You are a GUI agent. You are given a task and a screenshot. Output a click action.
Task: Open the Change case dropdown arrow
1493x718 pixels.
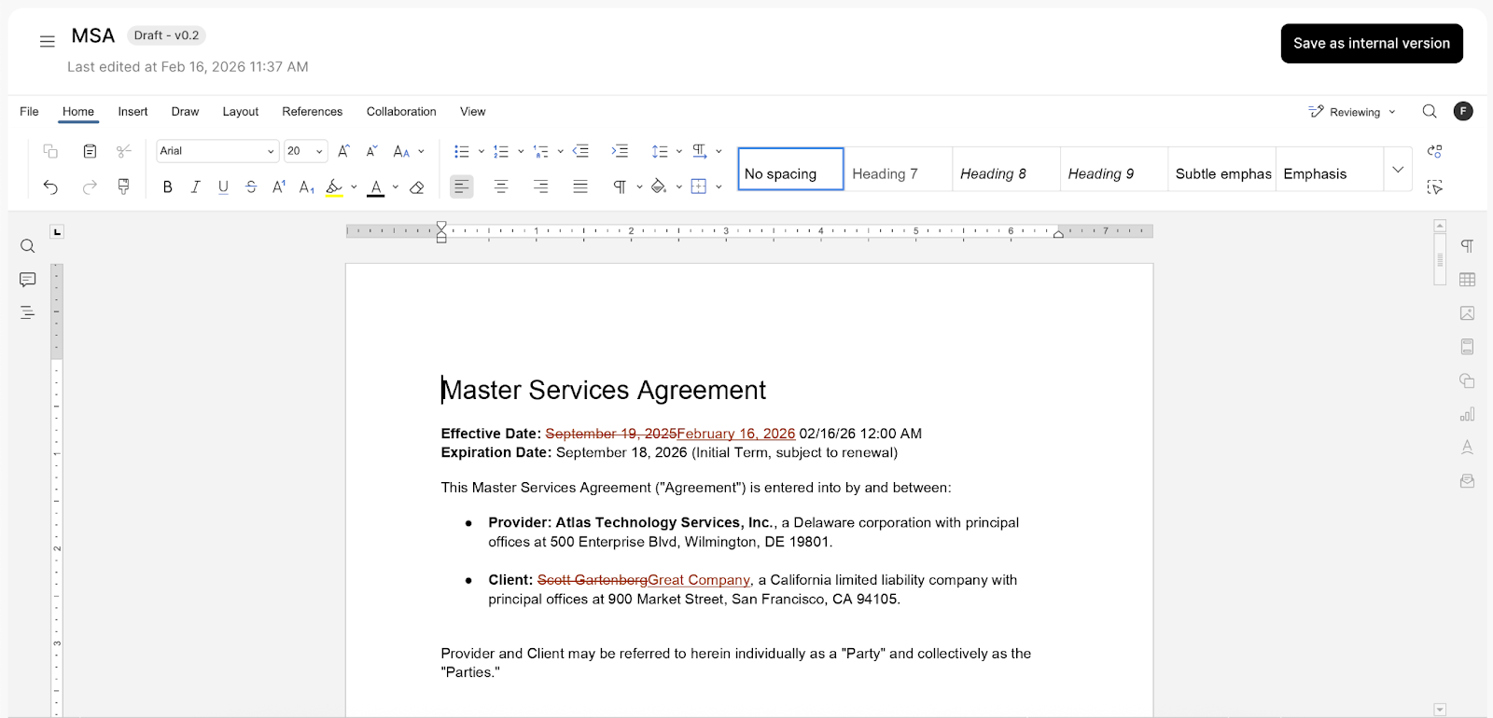click(x=422, y=151)
